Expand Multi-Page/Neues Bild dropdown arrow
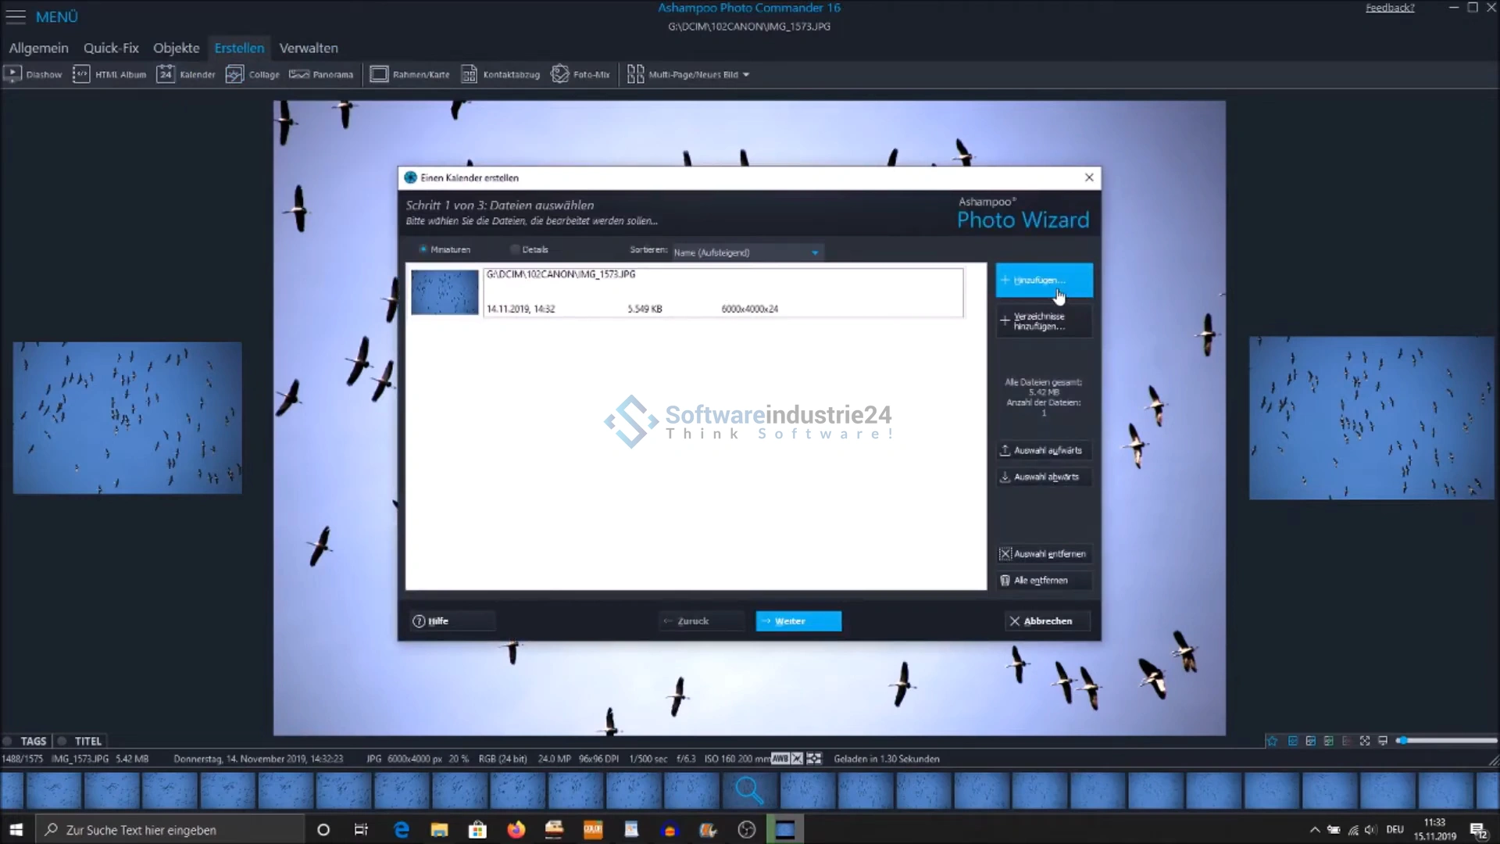Image resolution: width=1500 pixels, height=844 pixels. click(x=746, y=75)
